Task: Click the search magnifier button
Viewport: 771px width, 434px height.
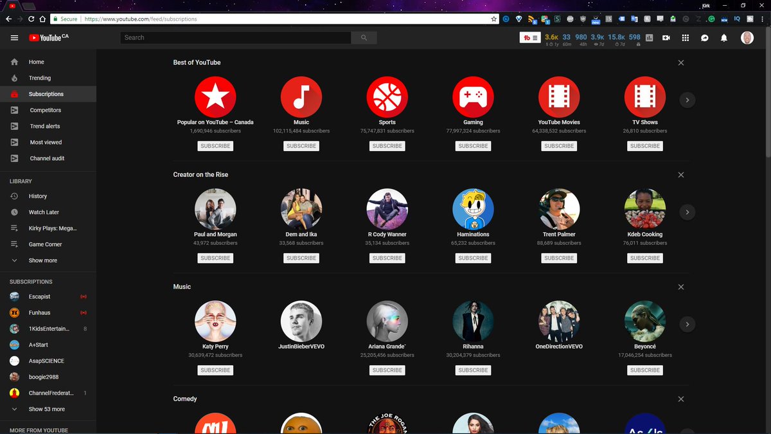Action: pos(364,38)
